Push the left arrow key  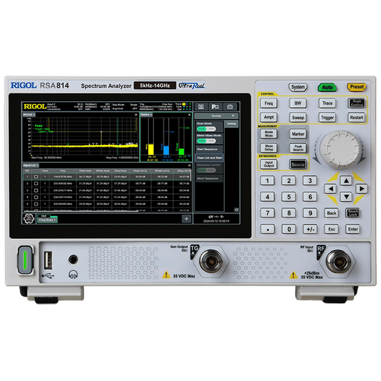[x=330, y=189]
